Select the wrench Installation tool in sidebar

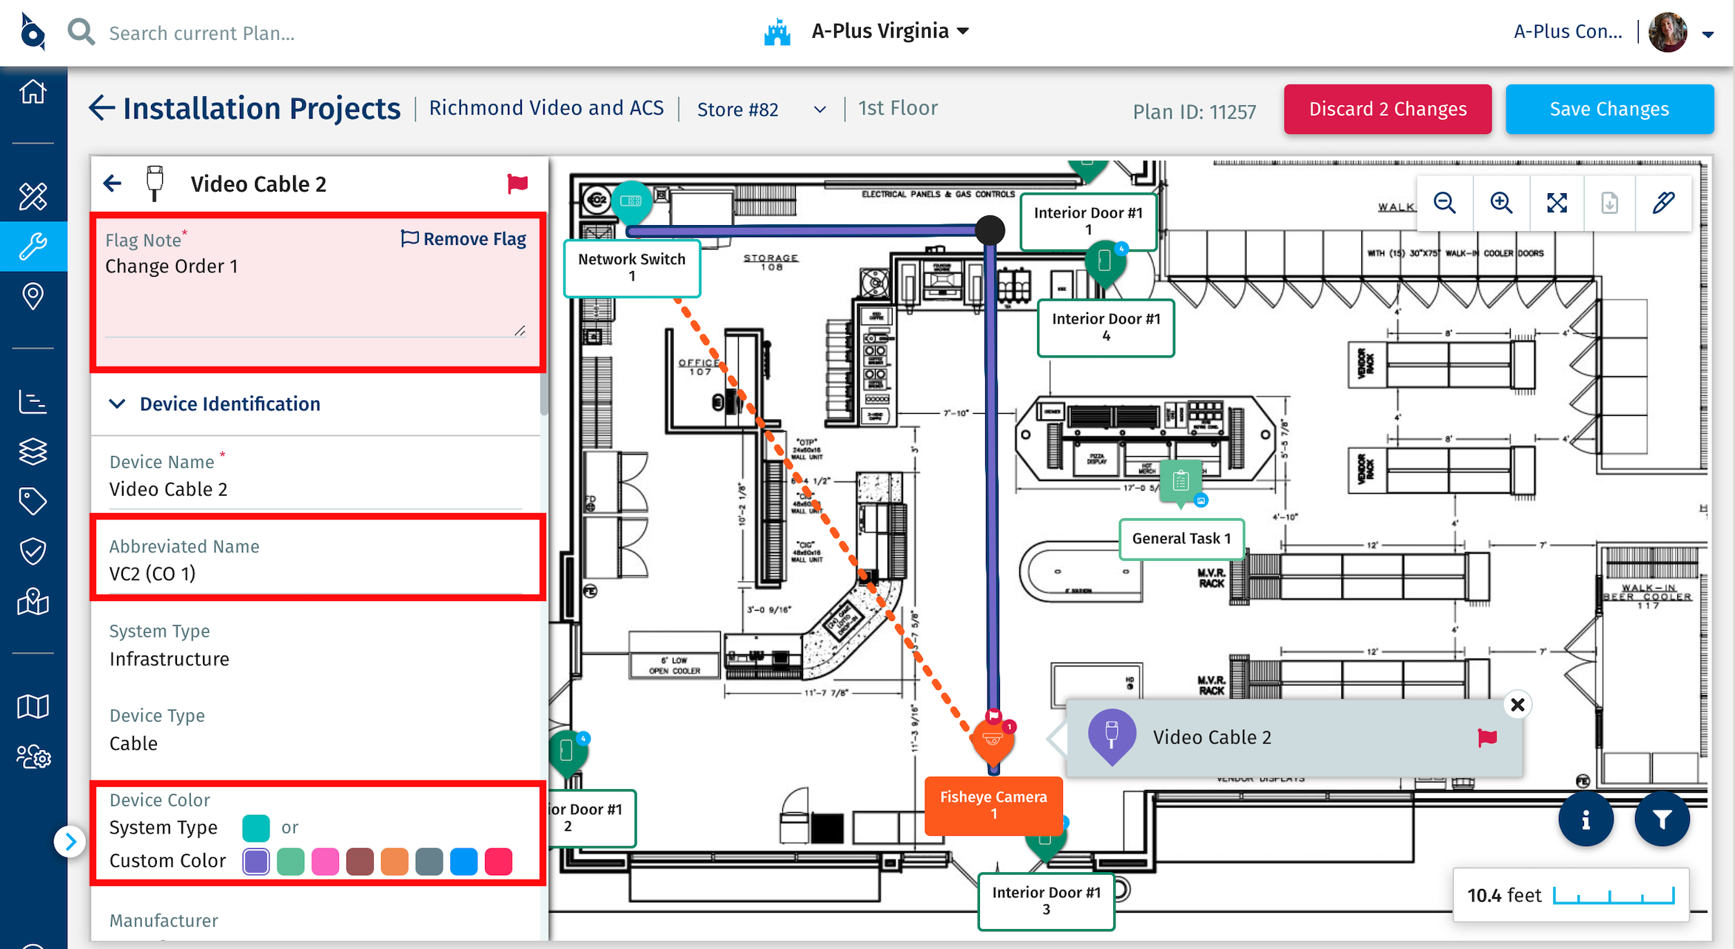[x=33, y=246]
